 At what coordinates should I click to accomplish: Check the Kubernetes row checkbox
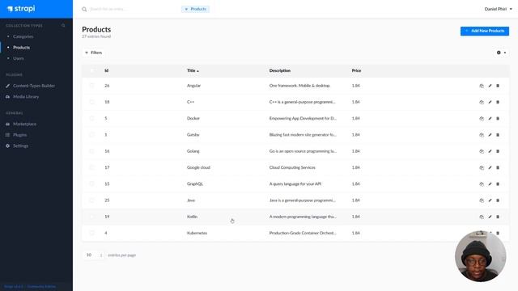[x=91, y=233]
